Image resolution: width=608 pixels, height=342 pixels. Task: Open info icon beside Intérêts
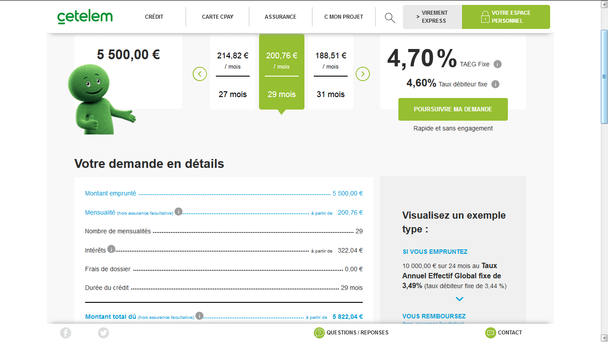click(111, 249)
